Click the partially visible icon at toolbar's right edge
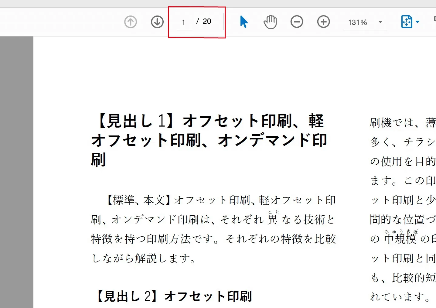436x308 pixels. [434, 19]
